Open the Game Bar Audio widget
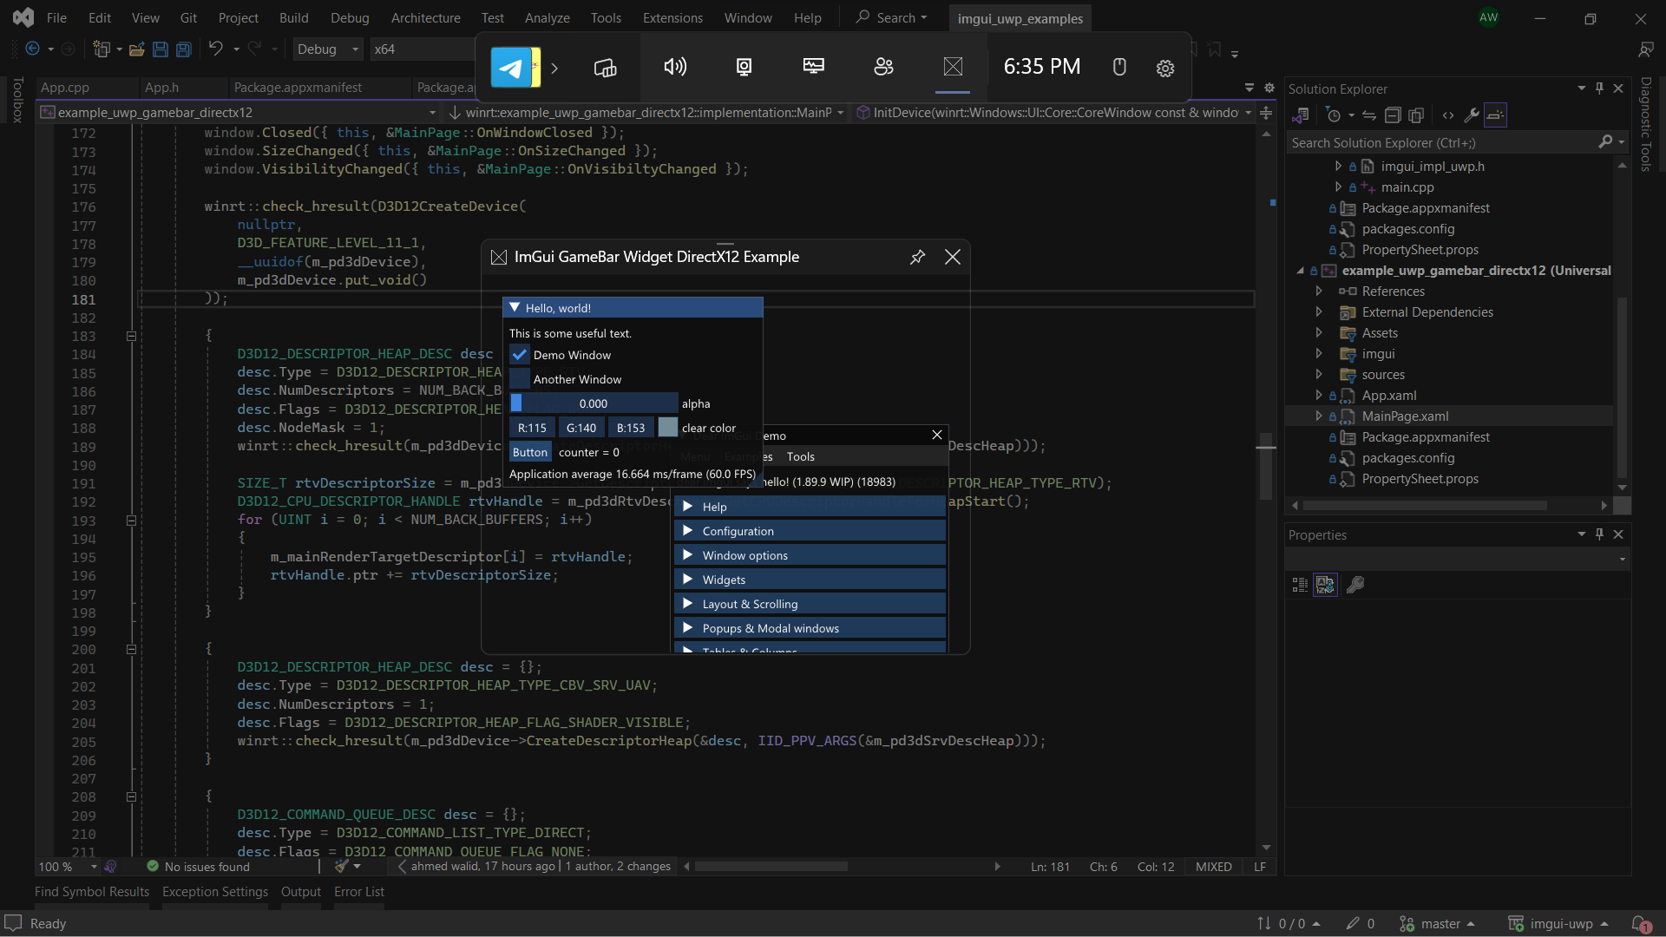 point(675,67)
